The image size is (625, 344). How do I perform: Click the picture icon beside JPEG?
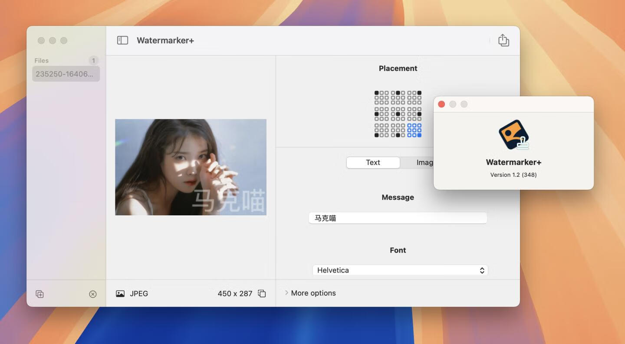[x=120, y=294]
